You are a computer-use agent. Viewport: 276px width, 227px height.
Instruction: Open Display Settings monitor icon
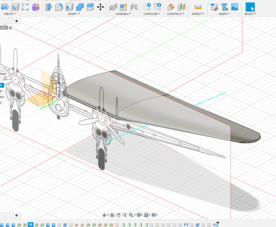click(x=139, y=215)
